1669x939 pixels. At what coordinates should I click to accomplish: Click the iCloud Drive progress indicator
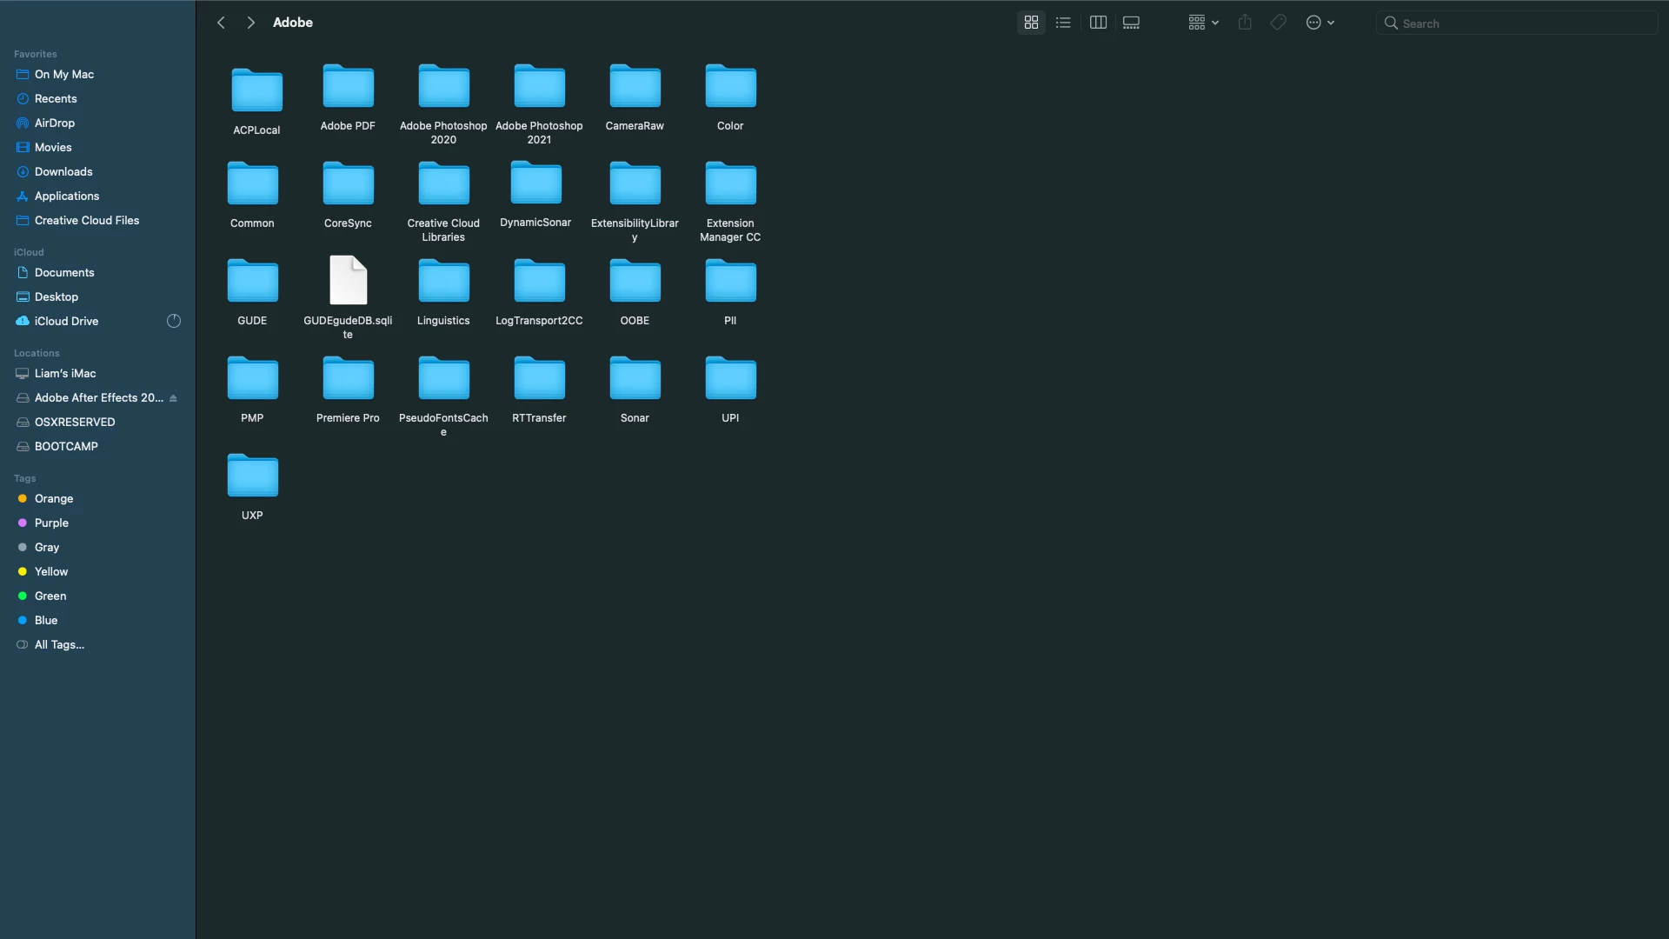pyautogui.click(x=174, y=321)
